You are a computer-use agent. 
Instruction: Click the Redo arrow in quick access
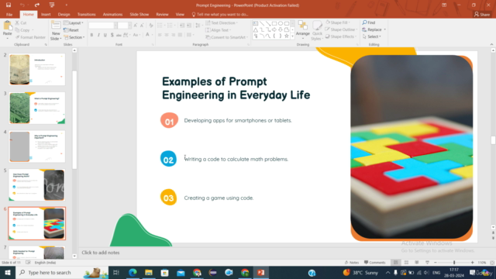pos(37,5)
